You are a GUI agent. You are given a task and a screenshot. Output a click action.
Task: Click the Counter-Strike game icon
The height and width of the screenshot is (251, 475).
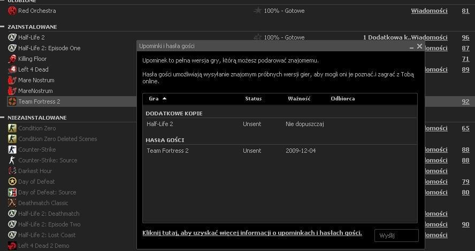[12, 150]
